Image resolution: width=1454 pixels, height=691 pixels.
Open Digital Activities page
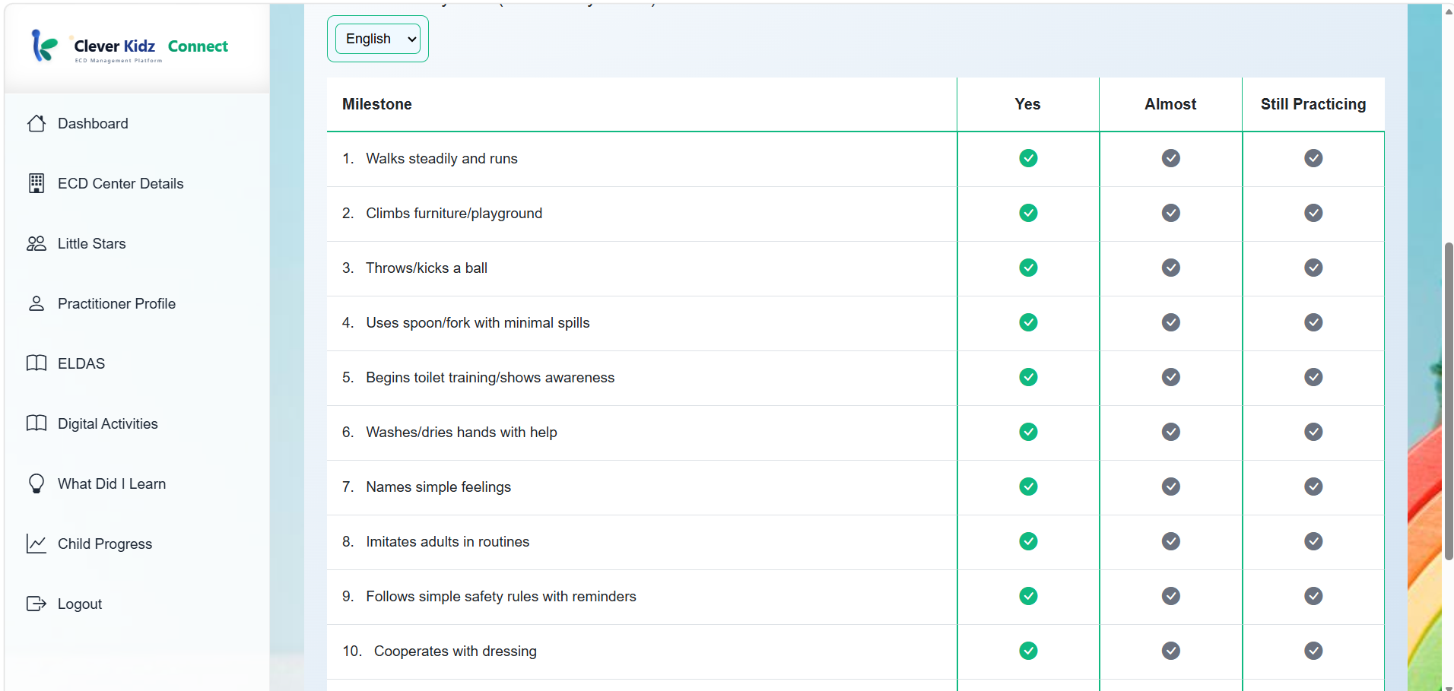pyautogui.click(x=108, y=423)
